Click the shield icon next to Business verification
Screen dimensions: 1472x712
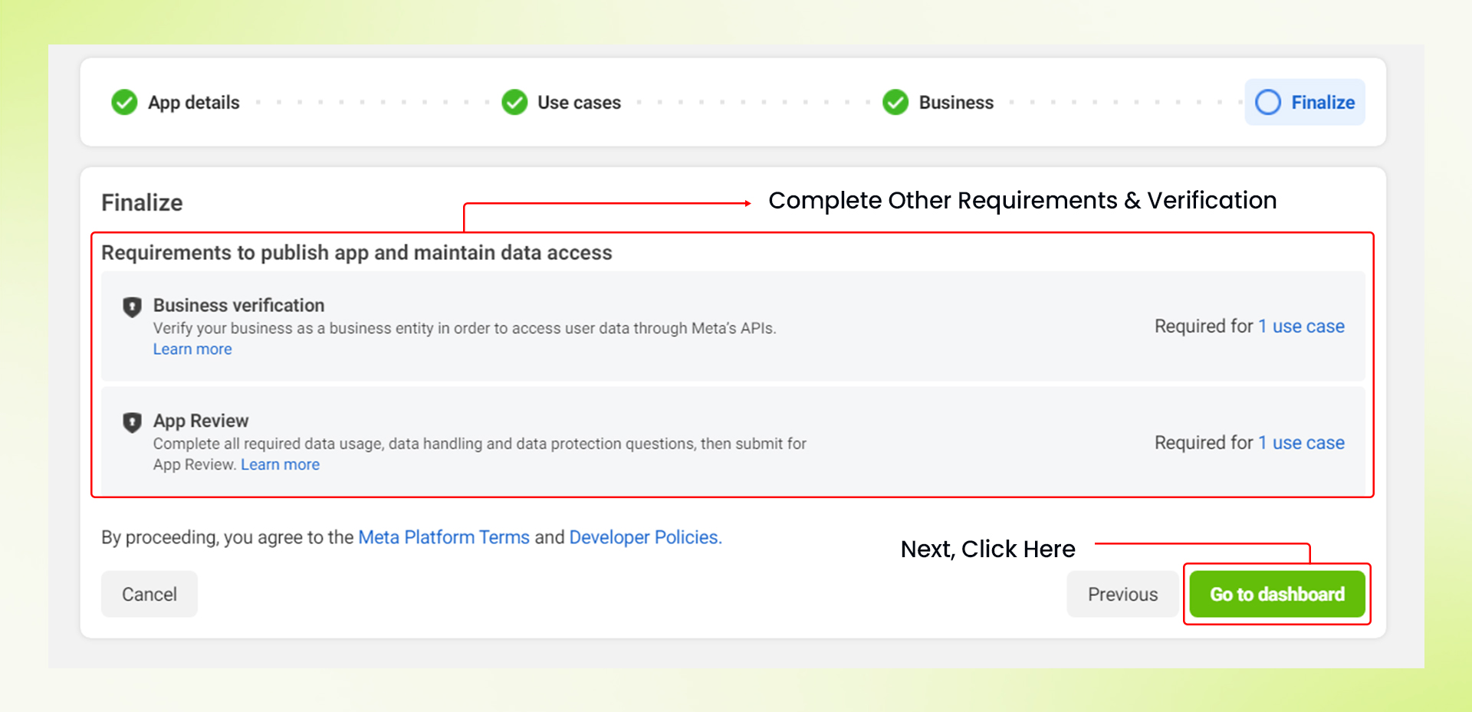coord(132,307)
